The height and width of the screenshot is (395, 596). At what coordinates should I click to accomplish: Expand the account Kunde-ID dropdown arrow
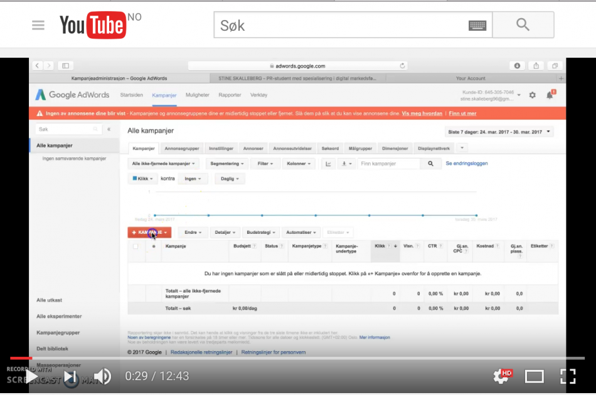pos(519,95)
